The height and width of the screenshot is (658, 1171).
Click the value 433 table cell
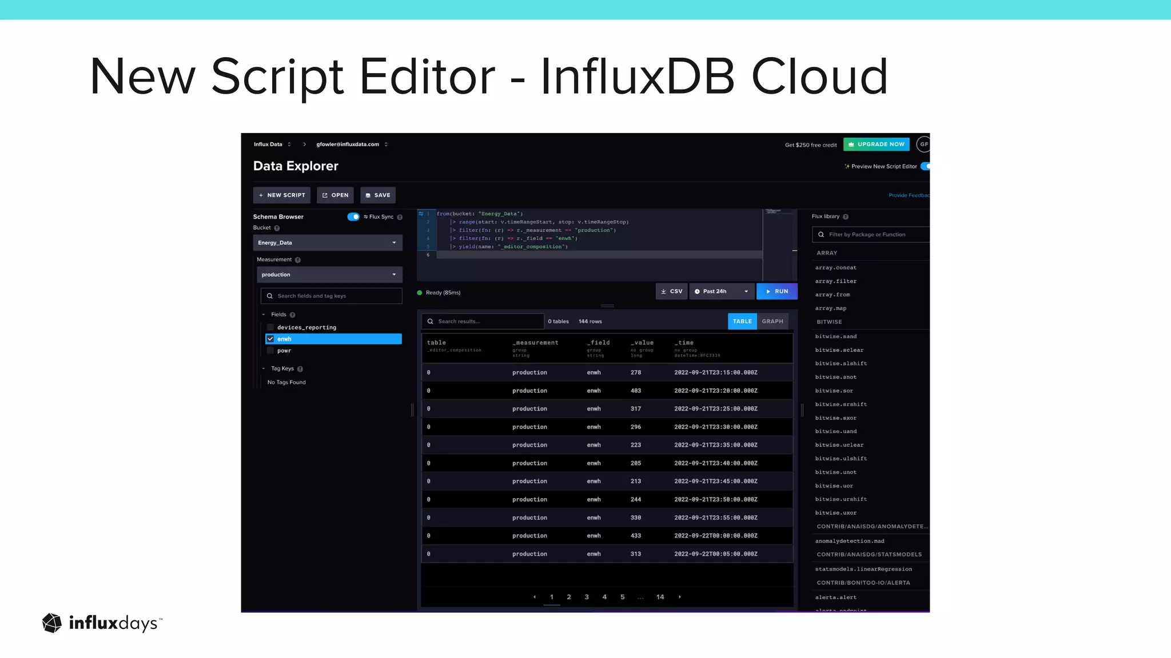coord(636,536)
